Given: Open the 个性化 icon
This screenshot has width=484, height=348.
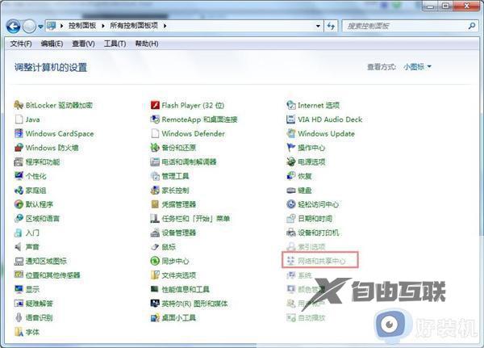Looking at the screenshot, I should click(19, 176).
